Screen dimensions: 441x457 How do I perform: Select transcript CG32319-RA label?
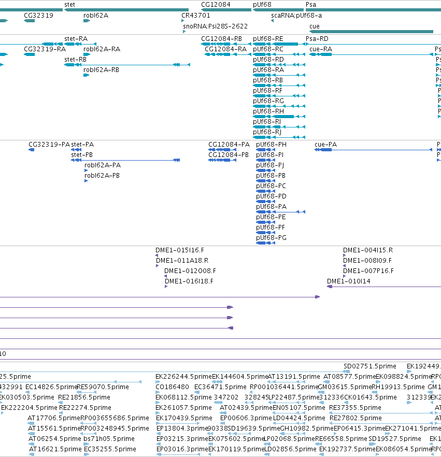[x=45, y=49]
